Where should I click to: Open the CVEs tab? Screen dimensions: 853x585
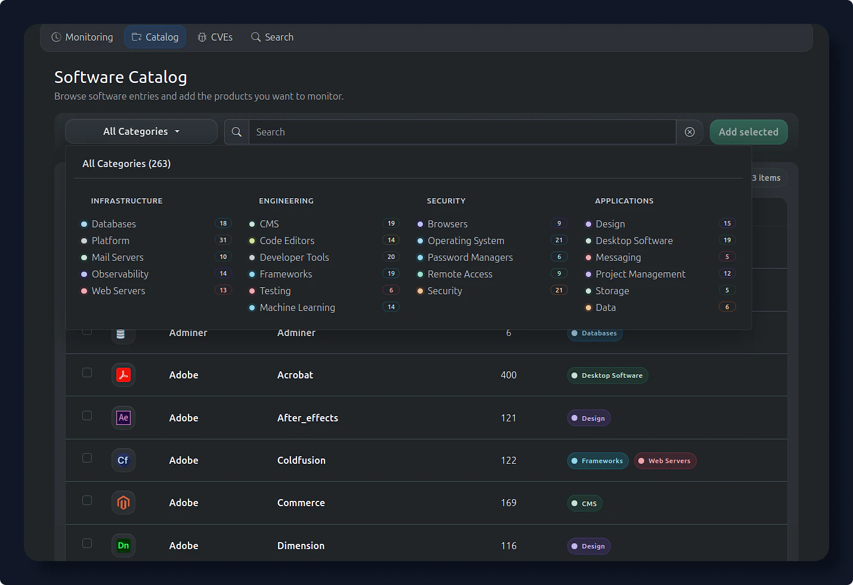point(215,37)
